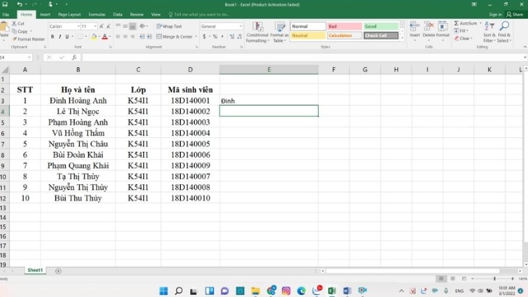
Task: Open the Font Color dropdown arrow
Action: 110,36
